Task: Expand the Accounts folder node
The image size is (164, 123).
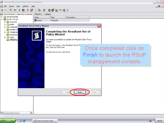Action: pos(5,22)
